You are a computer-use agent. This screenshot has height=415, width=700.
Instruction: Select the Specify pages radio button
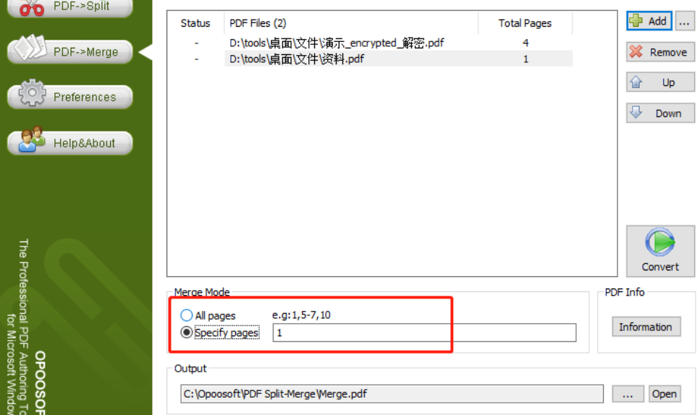click(x=187, y=333)
